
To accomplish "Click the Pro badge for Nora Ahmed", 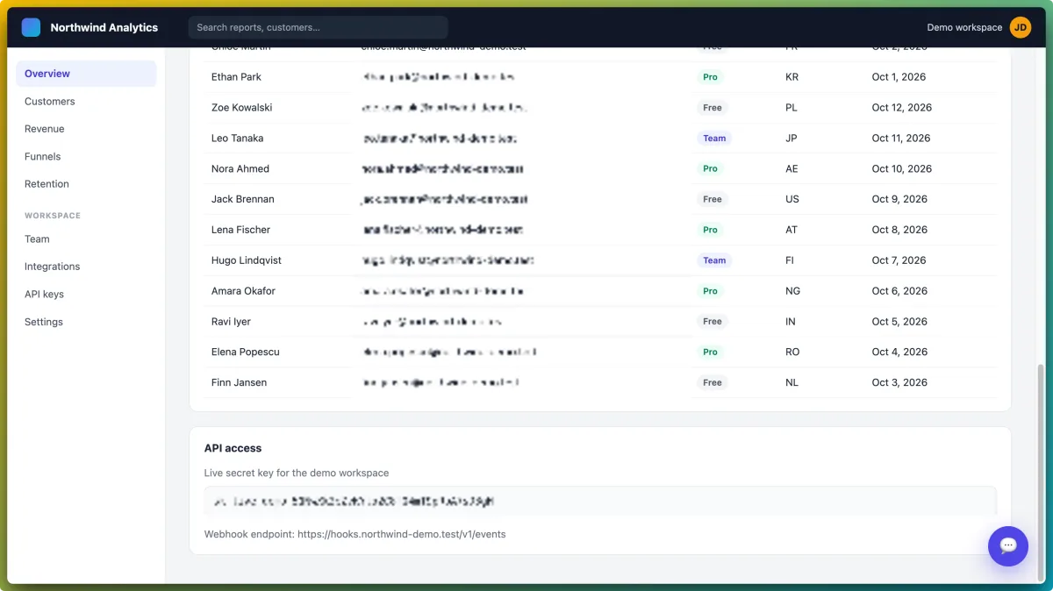I will (x=710, y=169).
